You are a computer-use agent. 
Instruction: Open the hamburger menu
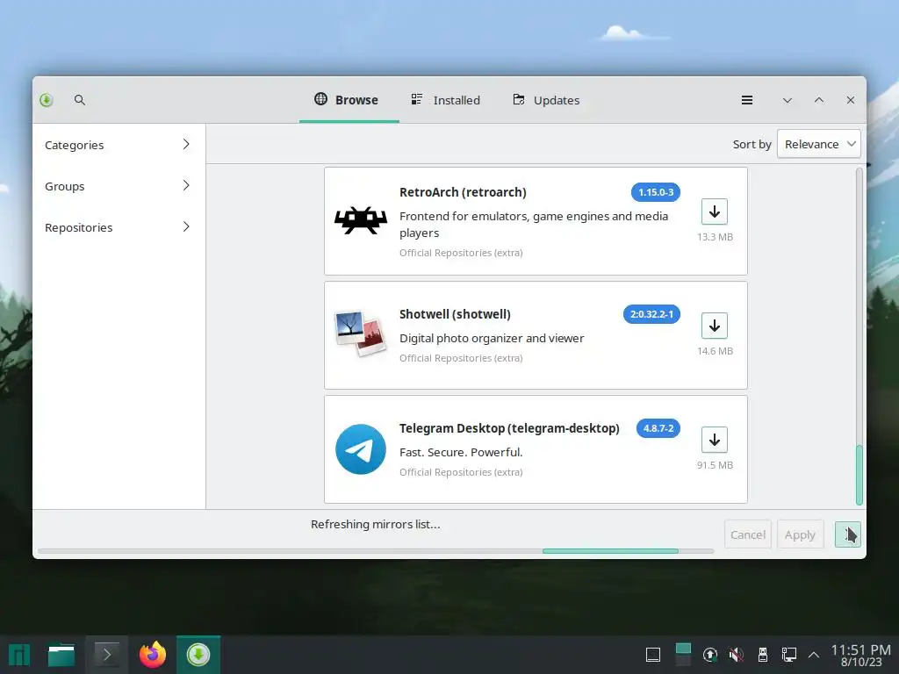coord(746,100)
